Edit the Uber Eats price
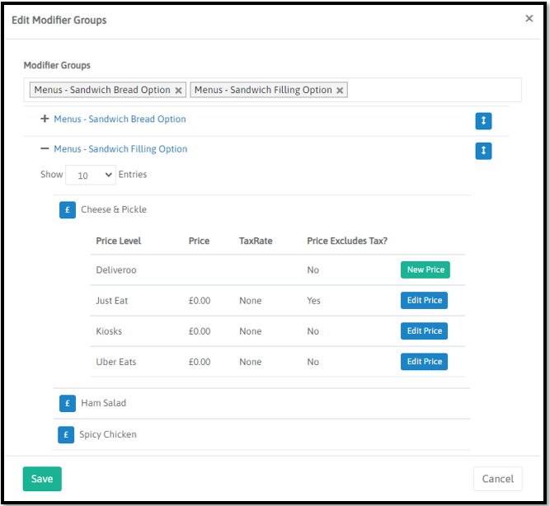Image resolution: width=550 pixels, height=506 pixels. coord(424,362)
